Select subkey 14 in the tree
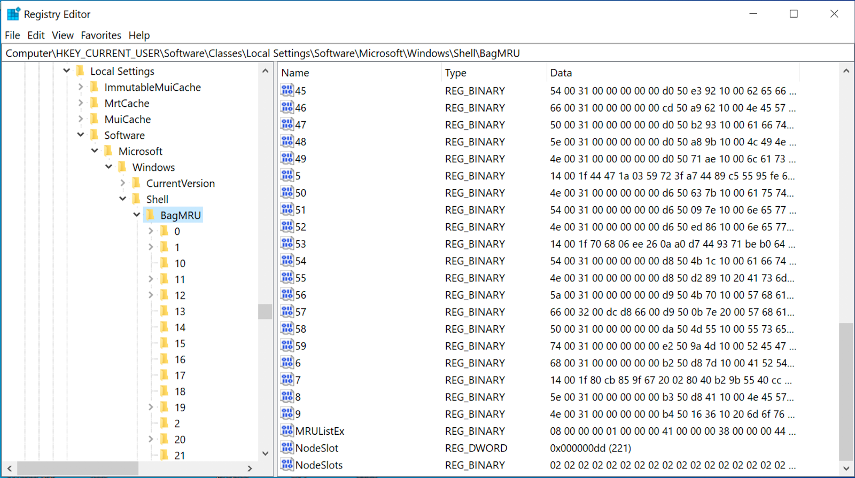855x478 pixels. pyautogui.click(x=180, y=327)
